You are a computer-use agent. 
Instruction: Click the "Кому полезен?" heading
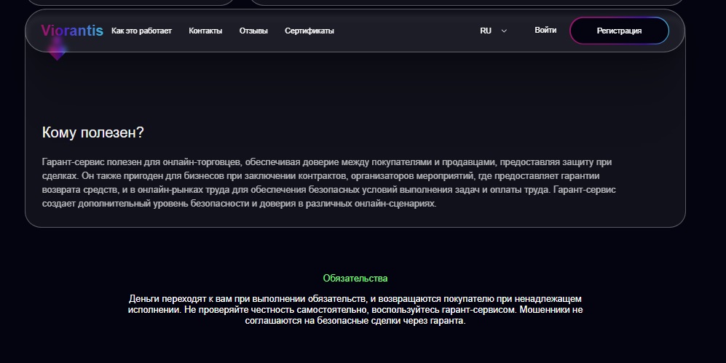(93, 132)
